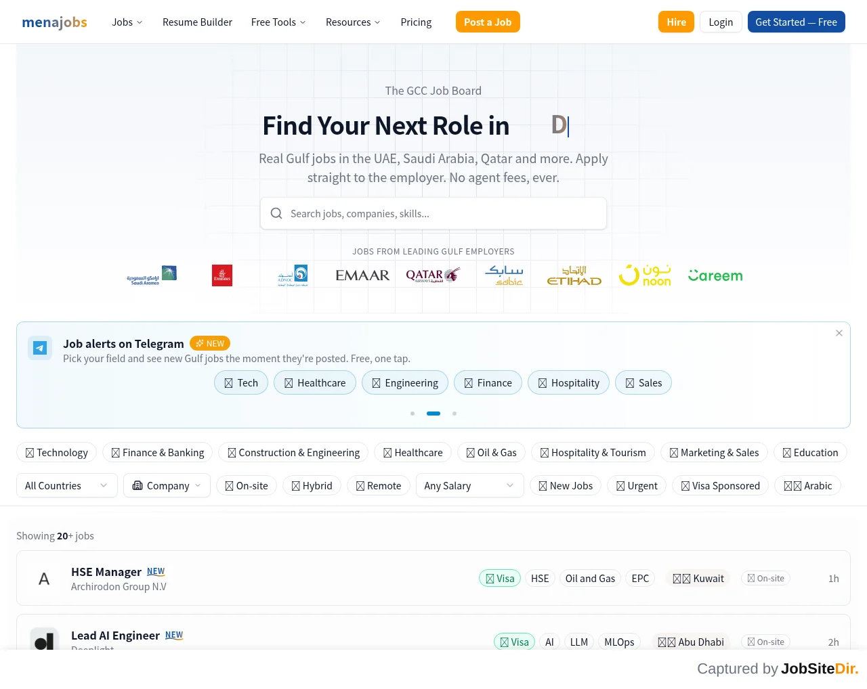Open the All Countries dropdown
Viewport: 867px width, 689px height.
[66, 486]
